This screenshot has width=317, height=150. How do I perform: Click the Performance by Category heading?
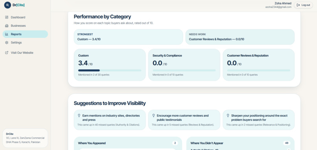pos(102,17)
